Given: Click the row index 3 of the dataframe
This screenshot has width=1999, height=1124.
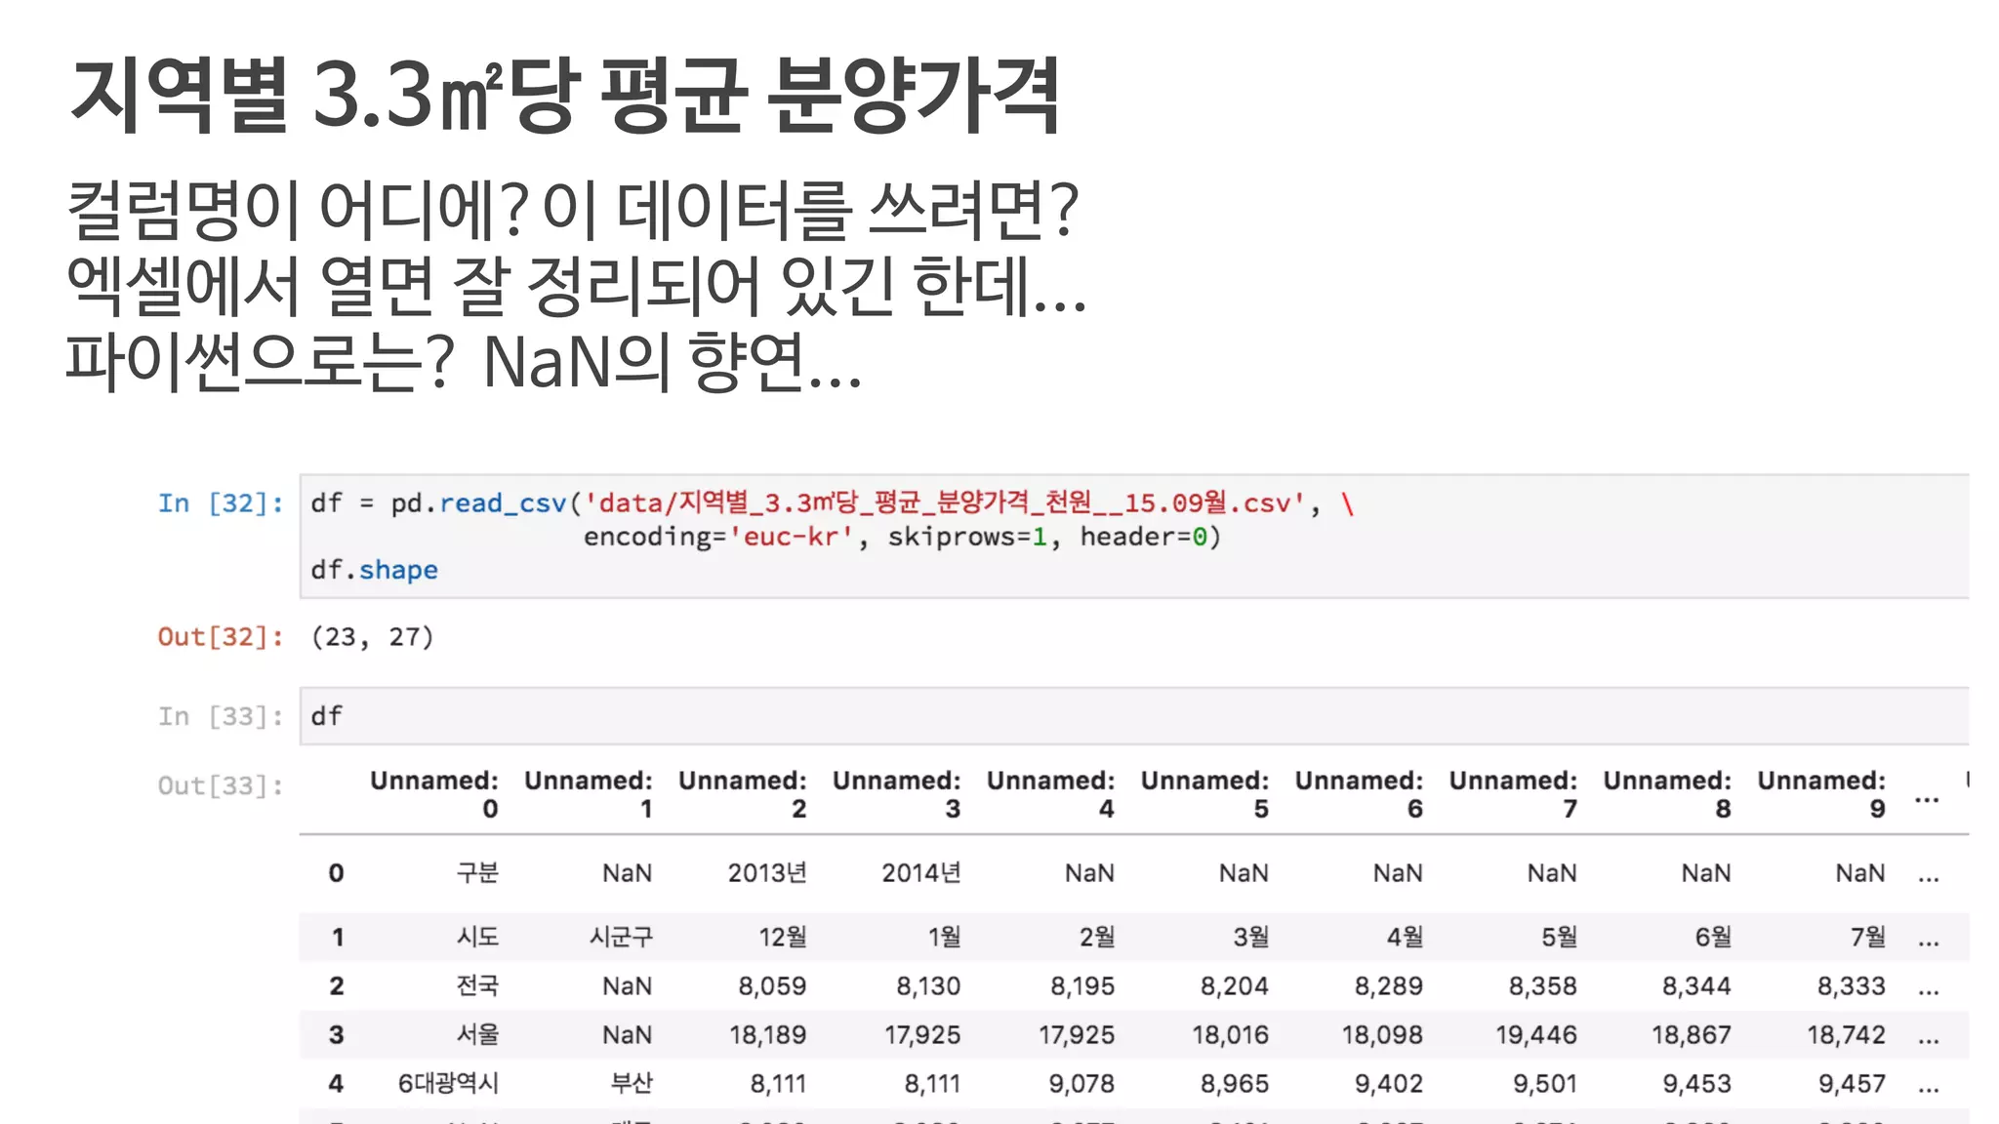Looking at the screenshot, I should (336, 1034).
